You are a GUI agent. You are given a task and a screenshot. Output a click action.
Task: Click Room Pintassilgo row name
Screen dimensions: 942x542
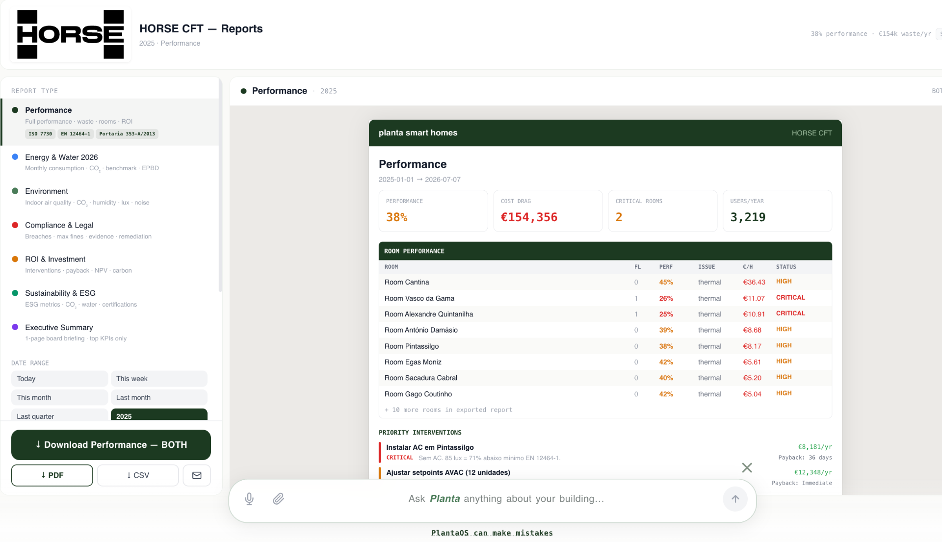click(412, 346)
